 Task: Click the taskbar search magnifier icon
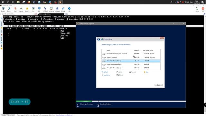click(x=8, y=2)
